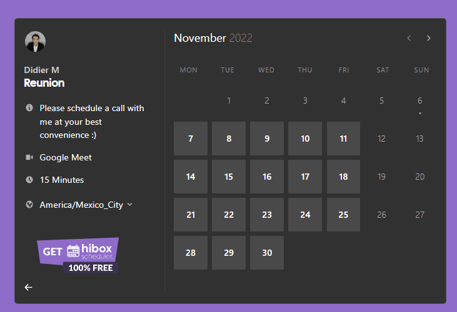This screenshot has width=457, height=312.
Task: Select November 7 on calendar
Action: 191,139
